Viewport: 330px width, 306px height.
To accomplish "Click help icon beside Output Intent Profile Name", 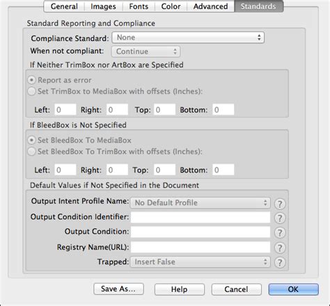I will point(280,204).
